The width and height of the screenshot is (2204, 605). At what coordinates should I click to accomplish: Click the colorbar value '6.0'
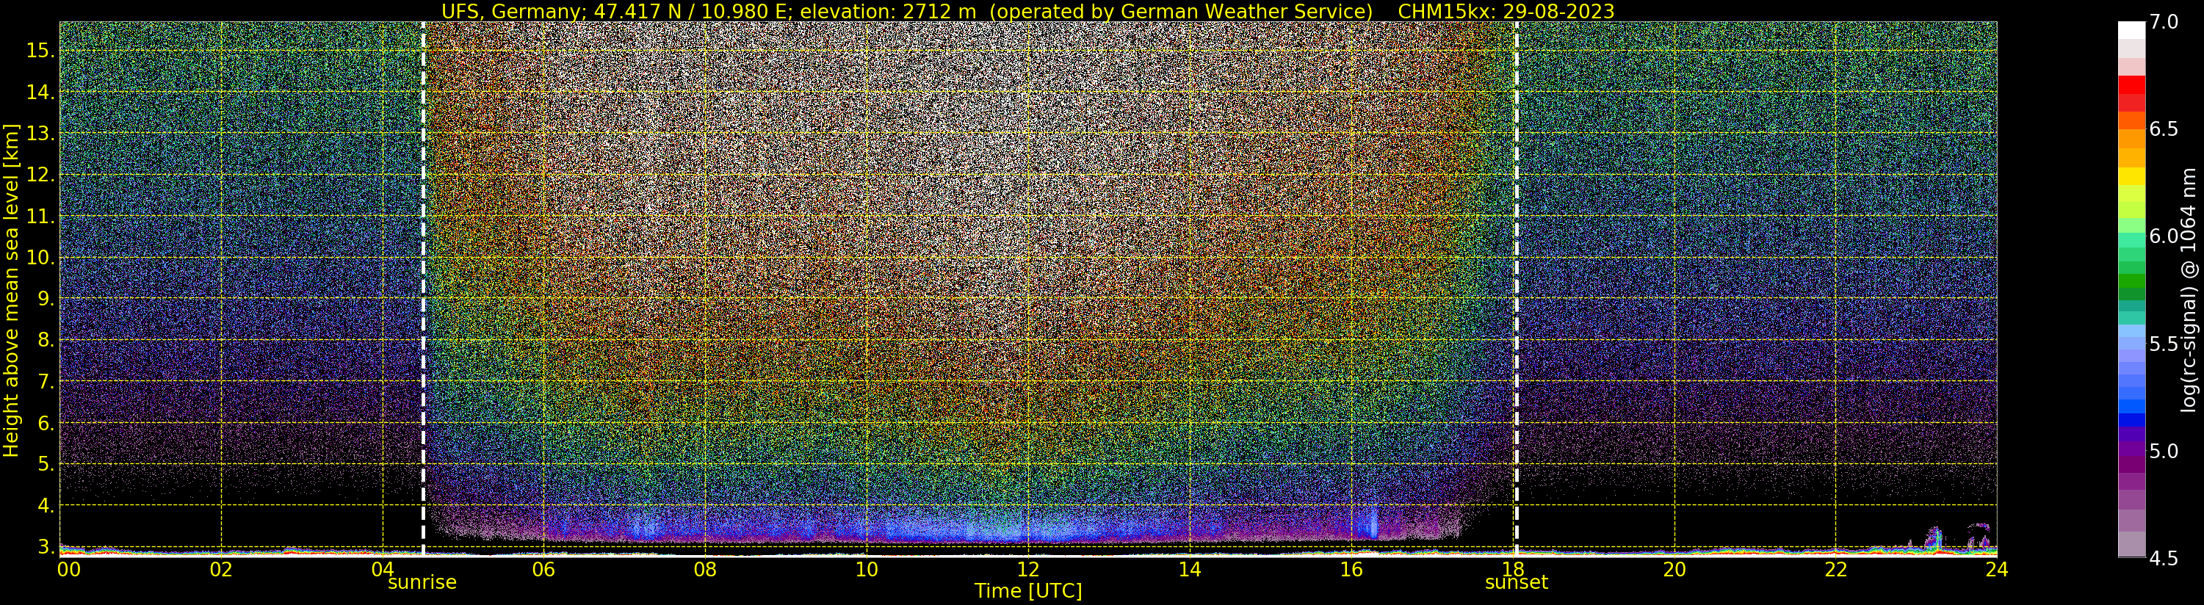point(2163,236)
